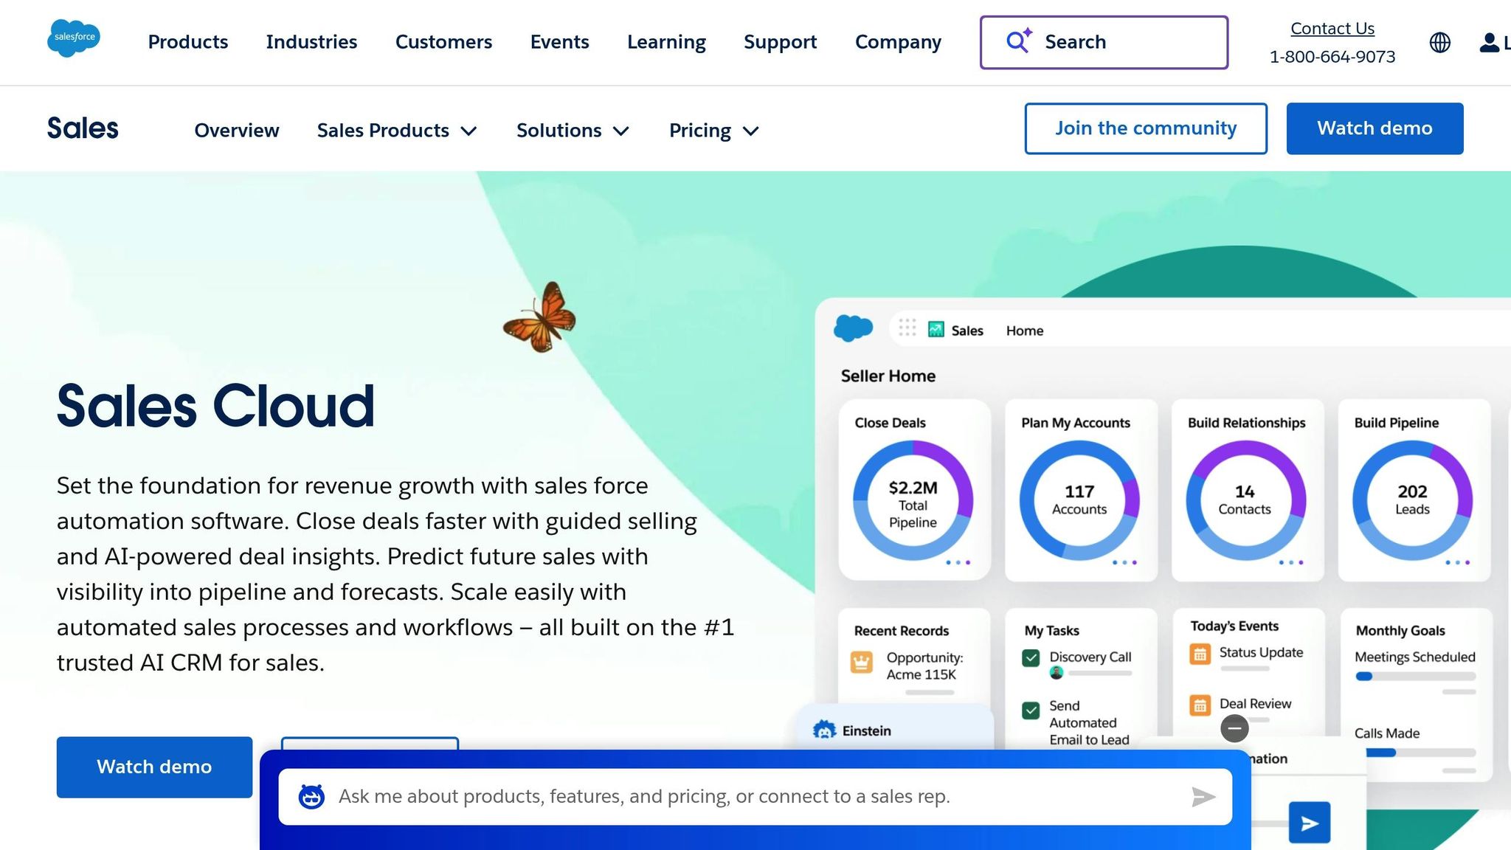
Task: Open the Industries menu
Action: pyautogui.click(x=311, y=42)
